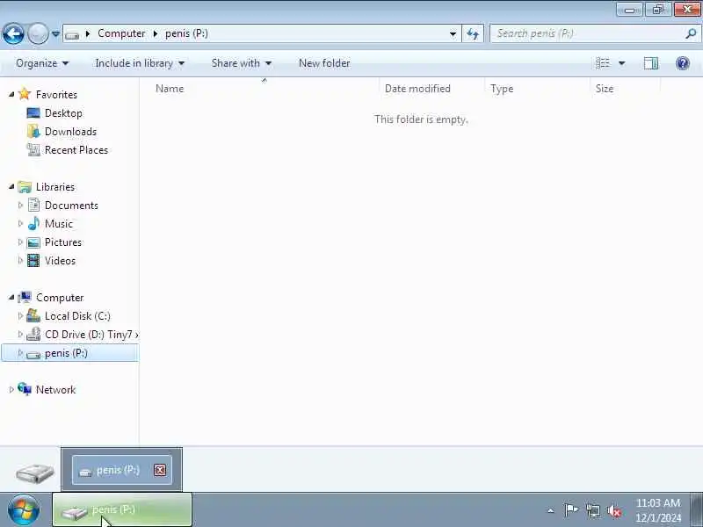The image size is (703, 527).
Task: Open Desktop in Favorites
Action: point(63,113)
